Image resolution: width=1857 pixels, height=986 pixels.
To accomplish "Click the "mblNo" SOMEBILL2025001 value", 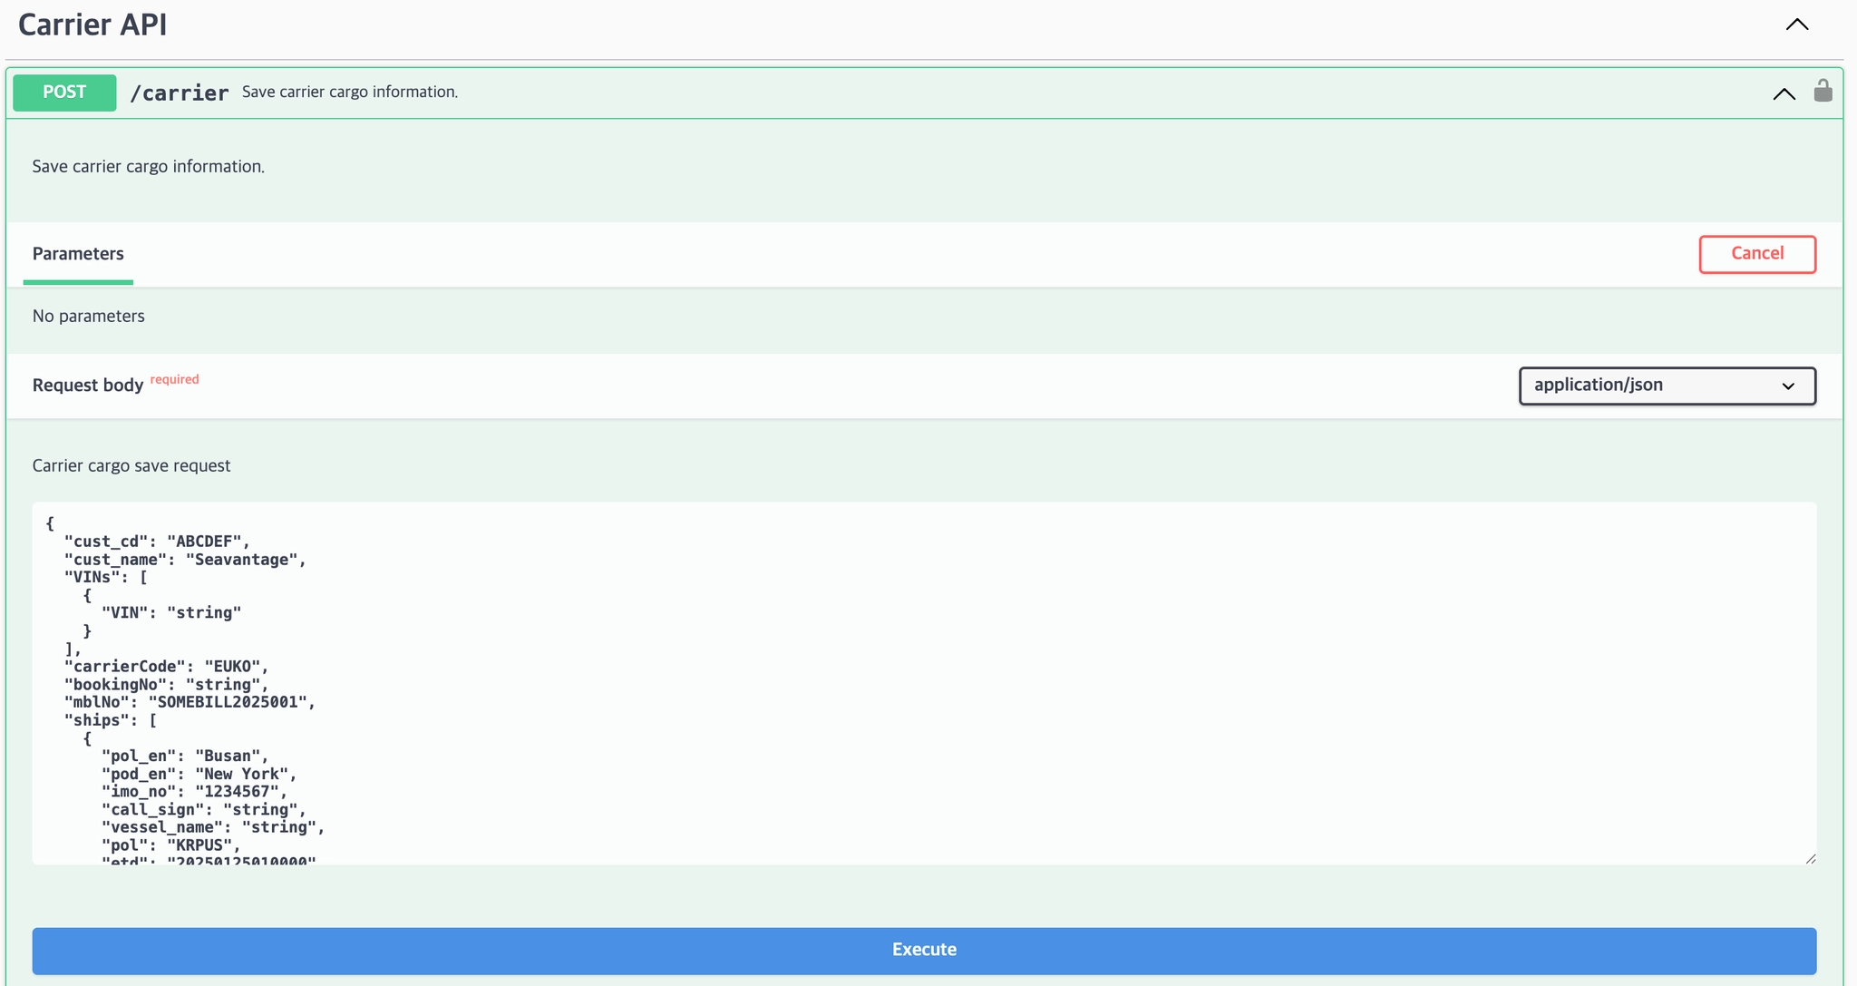I will coord(231,702).
